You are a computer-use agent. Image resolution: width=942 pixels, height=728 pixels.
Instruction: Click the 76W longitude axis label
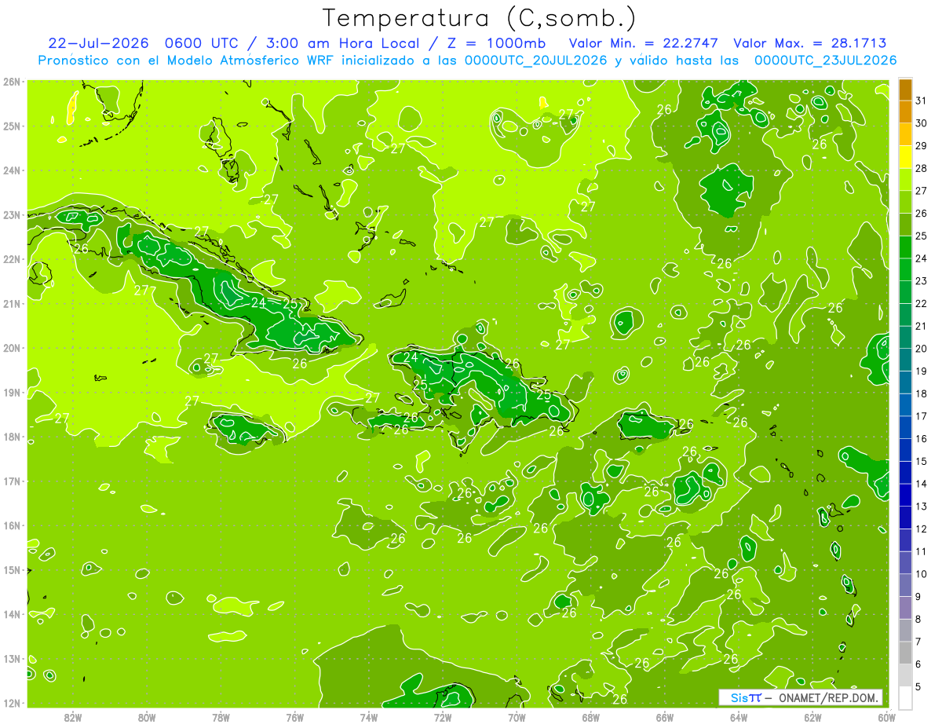294,717
